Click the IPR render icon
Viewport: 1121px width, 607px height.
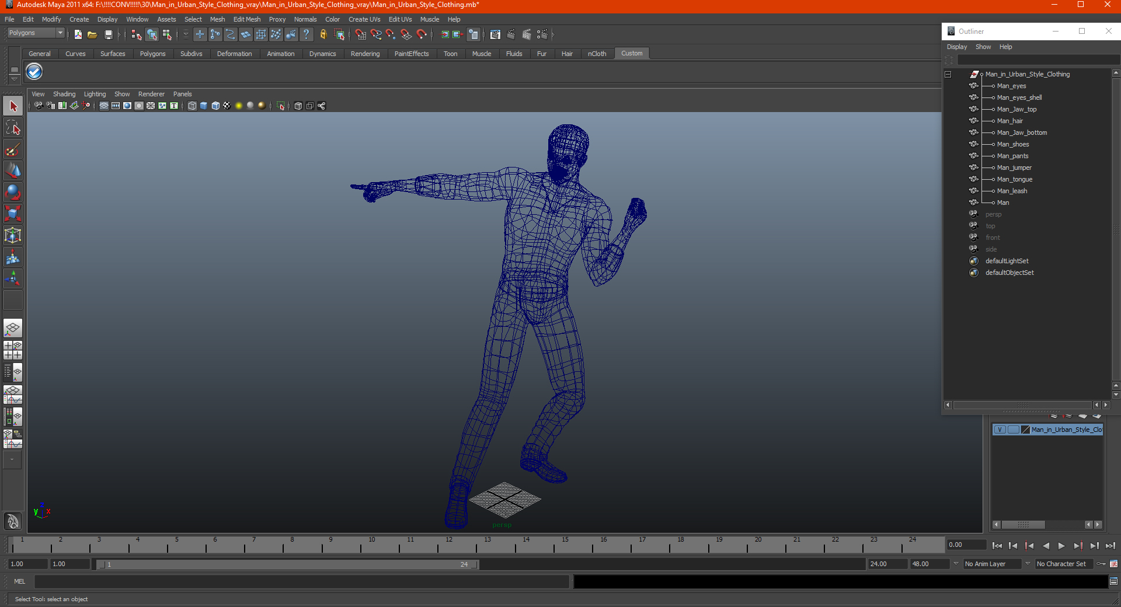pos(527,34)
